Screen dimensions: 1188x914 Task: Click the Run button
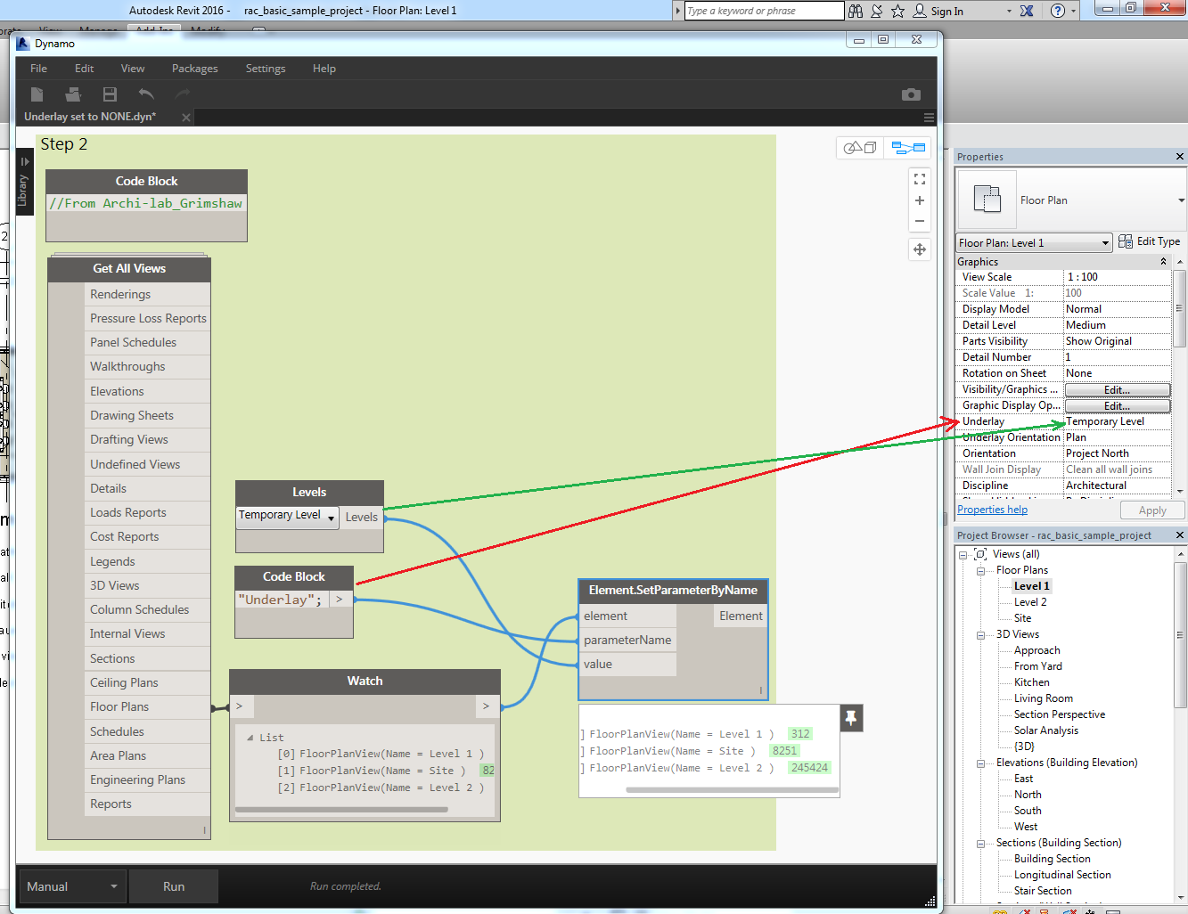click(174, 886)
